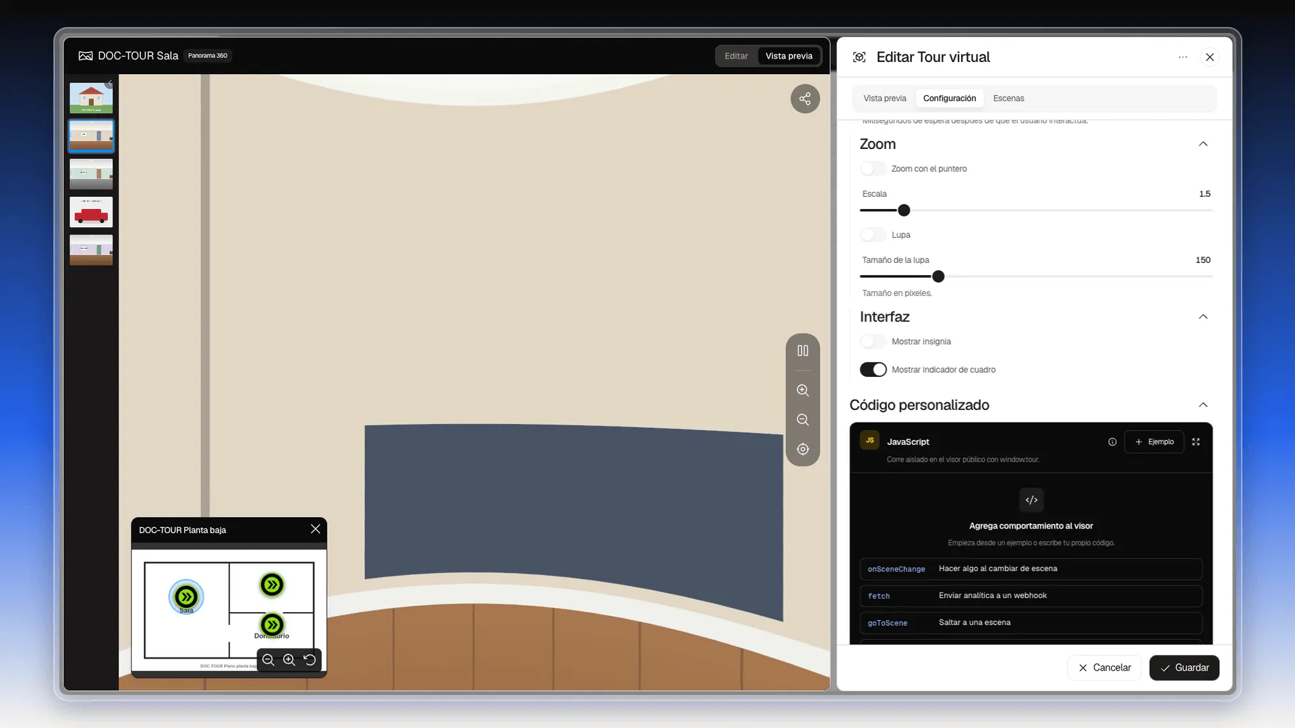This screenshot has width=1295, height=728.
Task: Open the JavaScript info icon
Action: 1112,442
